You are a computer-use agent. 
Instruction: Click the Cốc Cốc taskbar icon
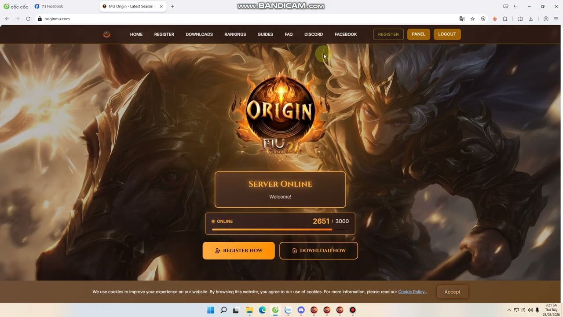click(275, 310)
